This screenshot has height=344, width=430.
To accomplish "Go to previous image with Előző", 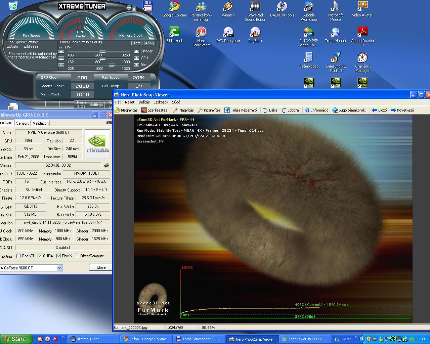I will (380, 110).
